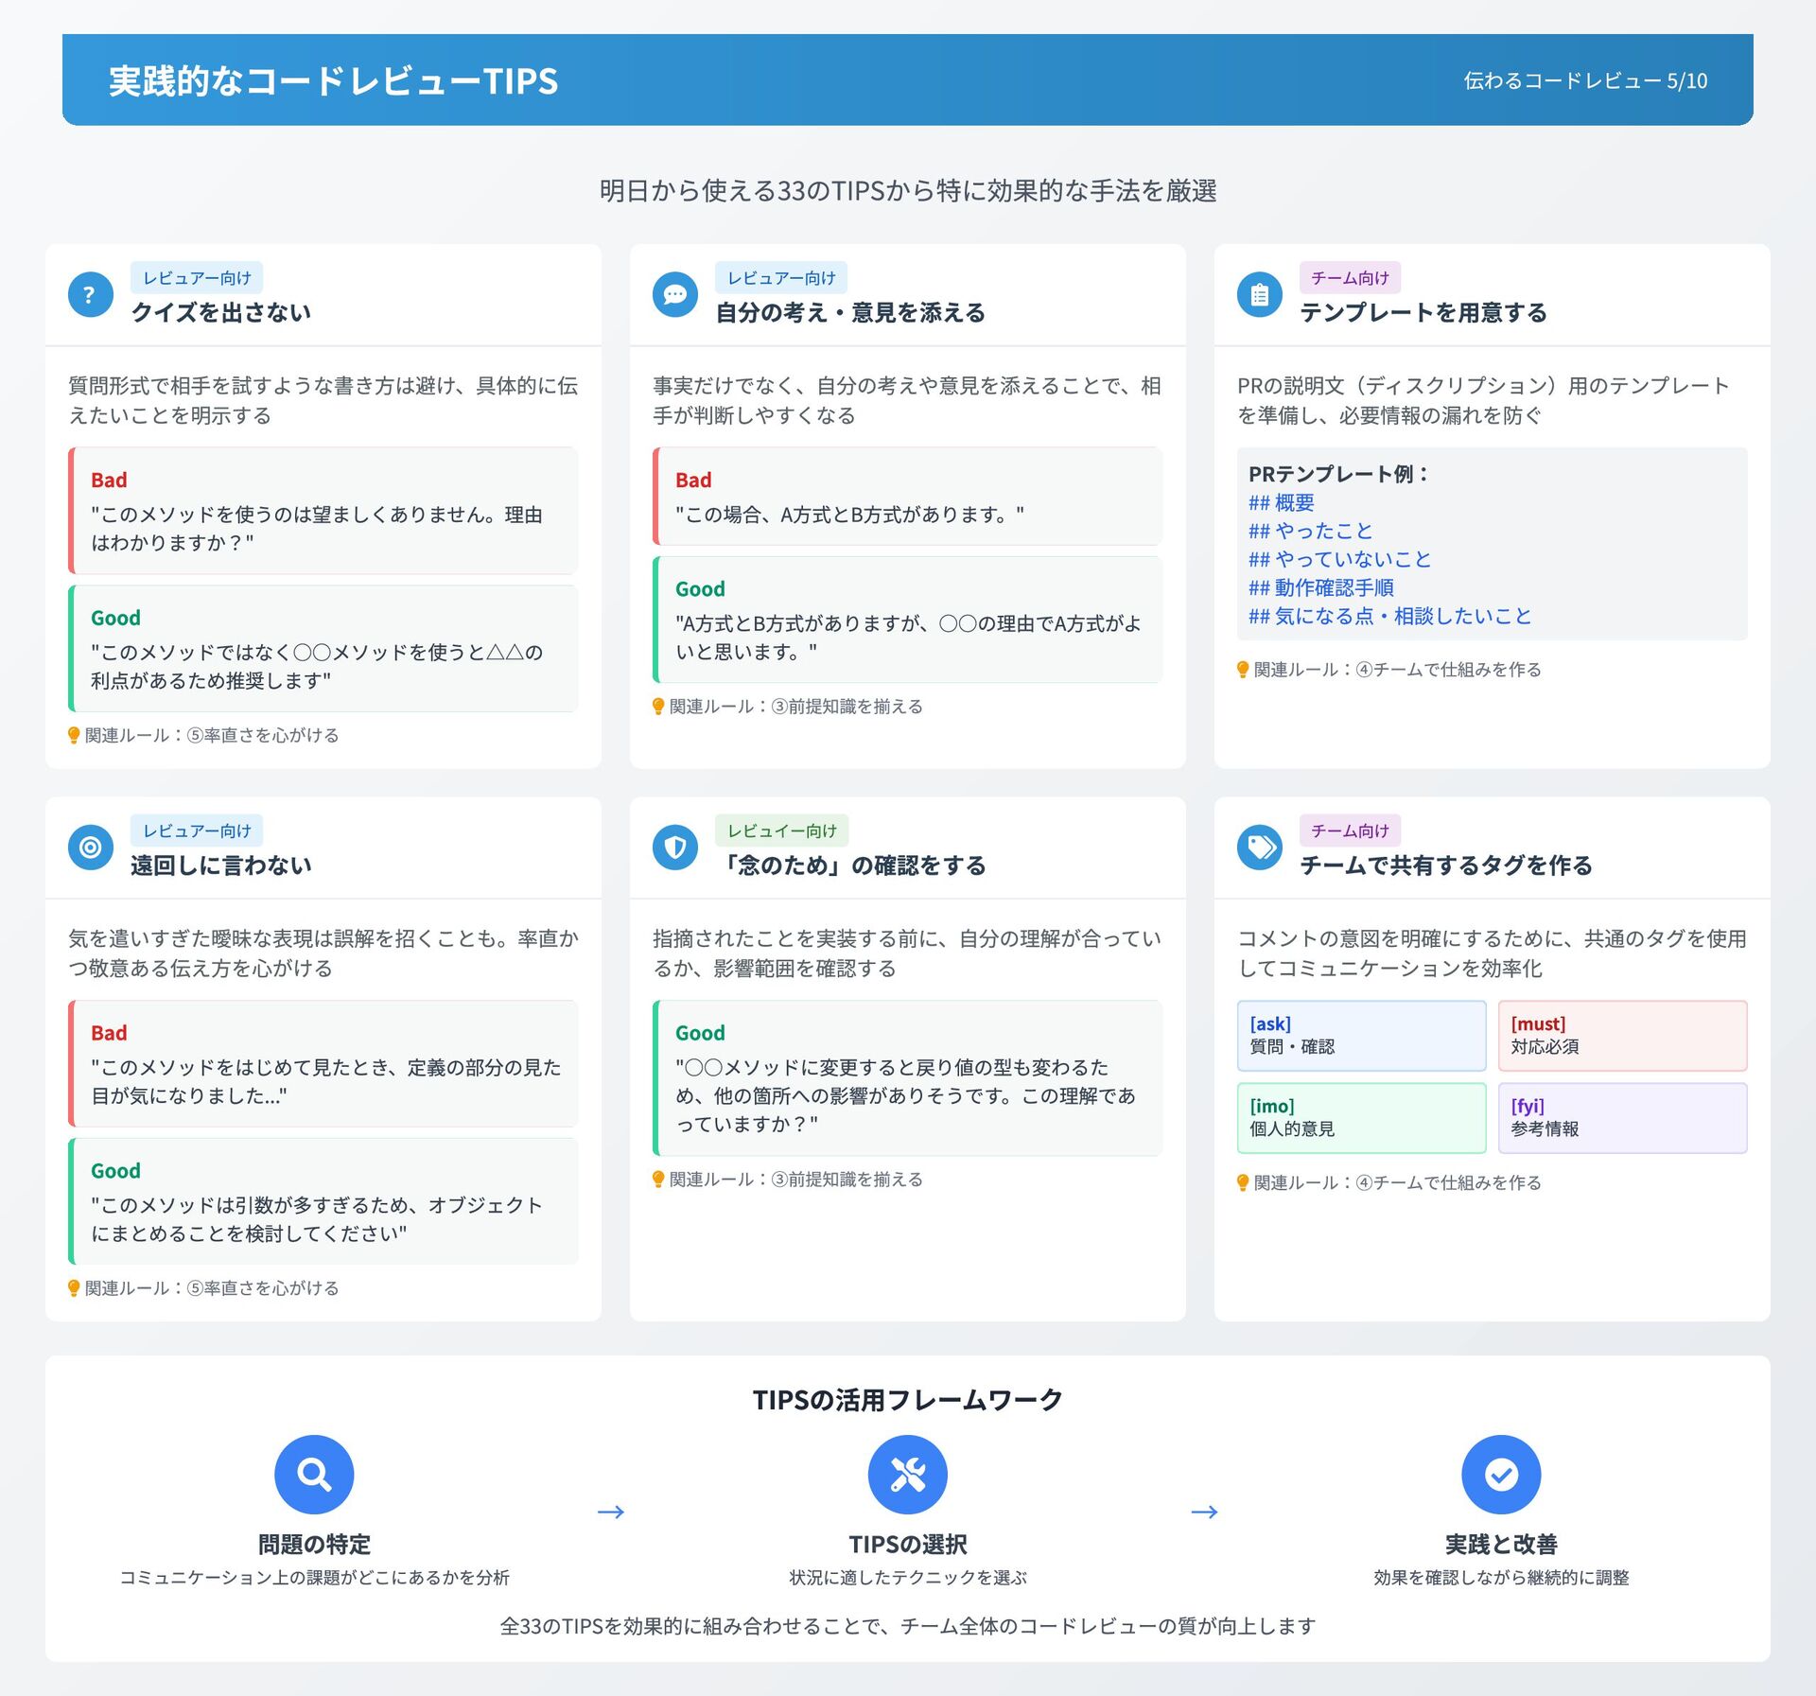Screen dimensions: 1816x1696
Task: Click the ## 概要 template heading line
Action: [x=1281, y=502]
